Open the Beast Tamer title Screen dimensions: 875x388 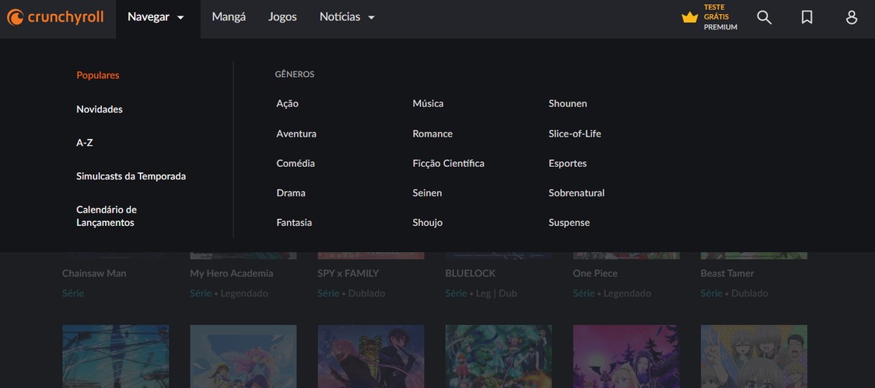click(x=727, y=273)
